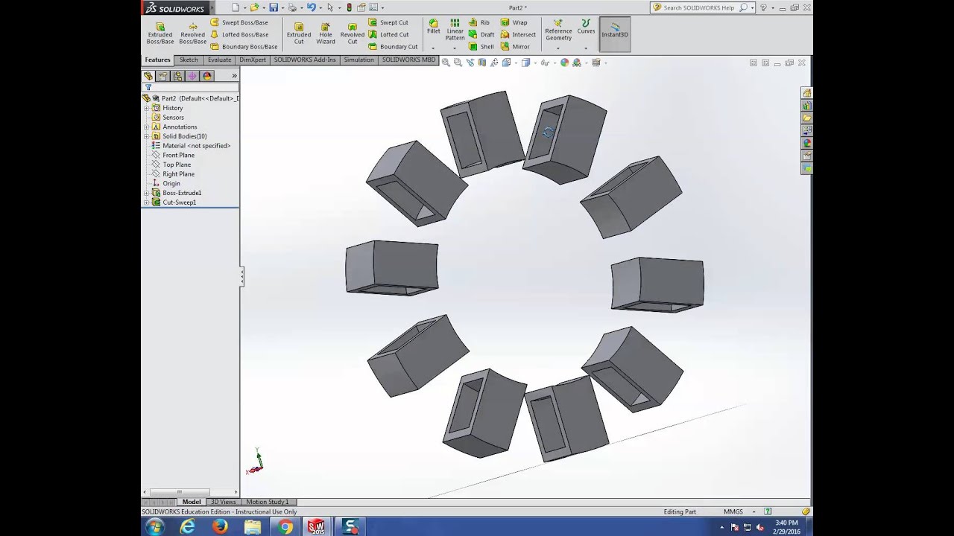Expand the Annotations tree node

(147, 127)
